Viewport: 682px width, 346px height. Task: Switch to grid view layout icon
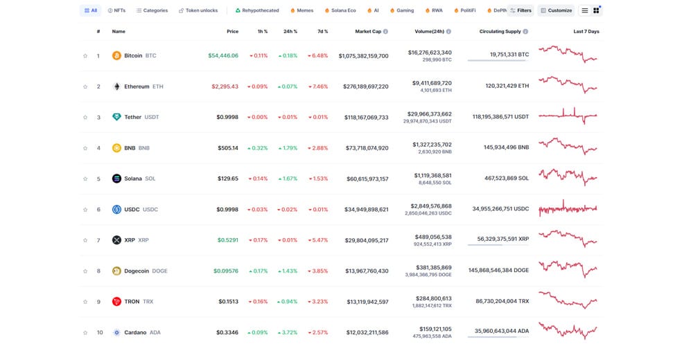[x=596, y=10]
